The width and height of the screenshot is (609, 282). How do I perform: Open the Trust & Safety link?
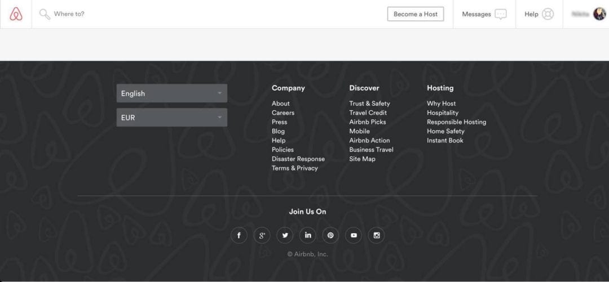pyautogui.click(x=369, y=104)
